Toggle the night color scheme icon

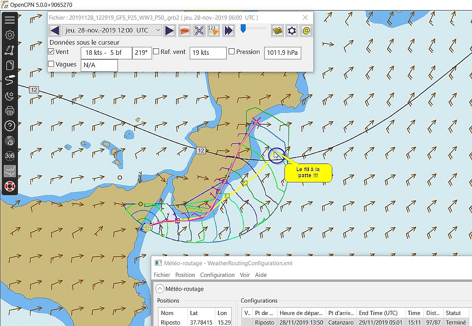coord(10,96)
